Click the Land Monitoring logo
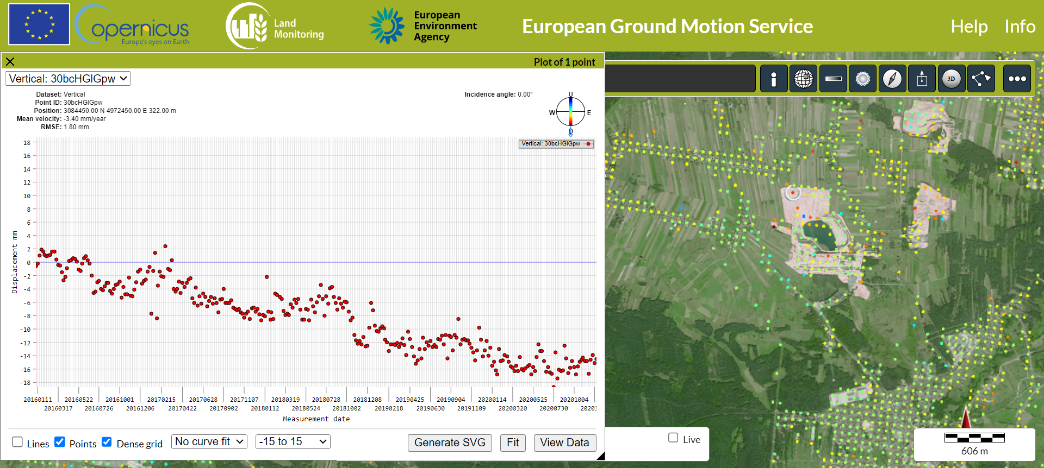The width and height of the screenshot is (1044, 468). (275, 26)
